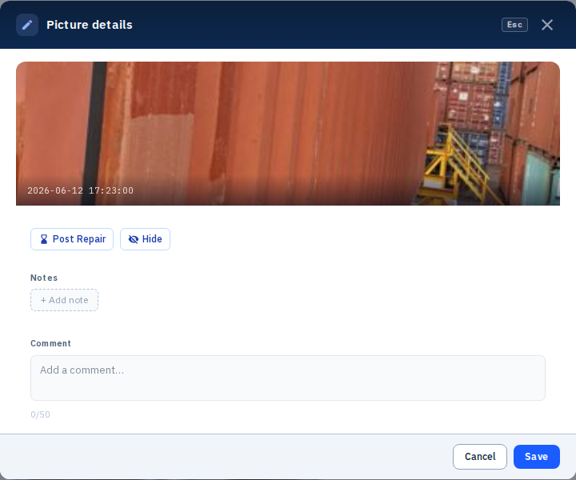Viewport: 576px width, 480px height.
Task: Toggle the Post Repair tag
Action: tap(72, 239)
